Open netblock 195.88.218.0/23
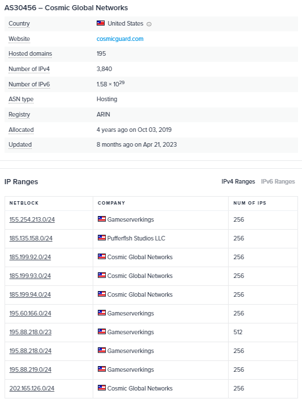Image resolution: width=302 pixels, height=407 pixels. 30,332
